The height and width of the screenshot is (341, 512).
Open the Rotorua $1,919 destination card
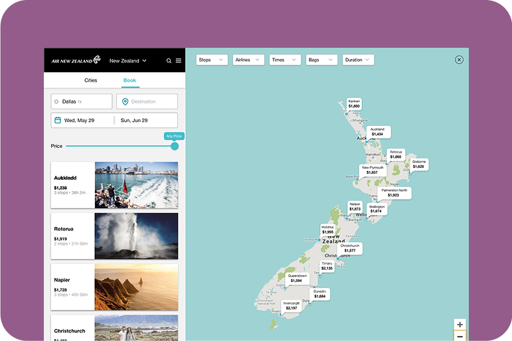tap(115, 236)
